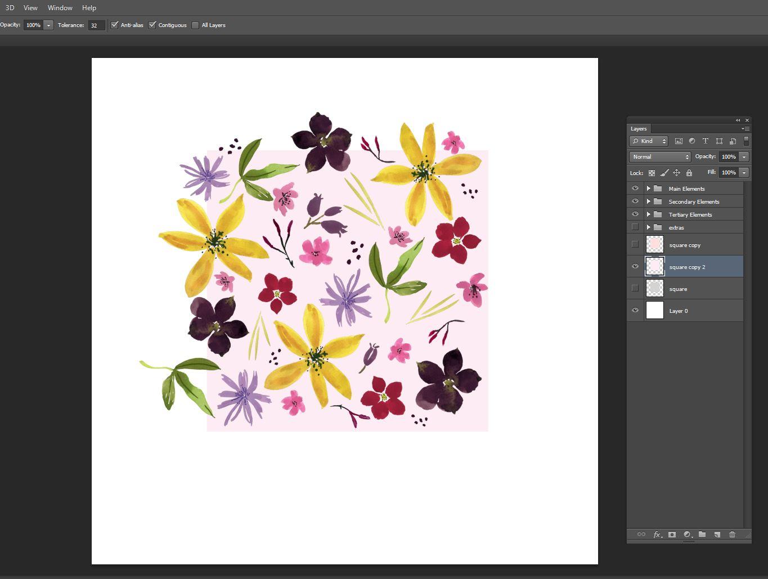Open the Help menu

(x=89, y=8)
